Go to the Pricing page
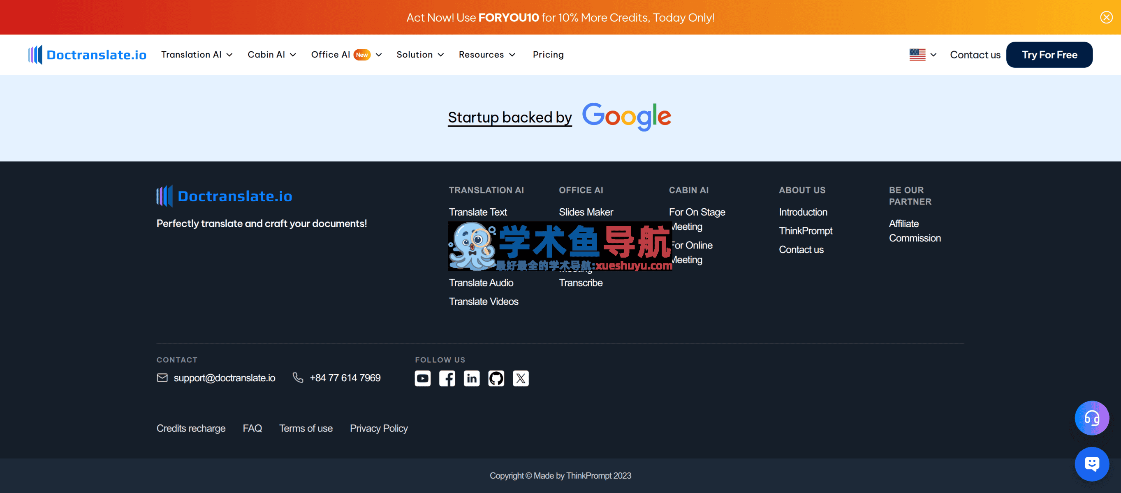The width and height of the screenshot is (1121, 493). click(x=548, y=55)
